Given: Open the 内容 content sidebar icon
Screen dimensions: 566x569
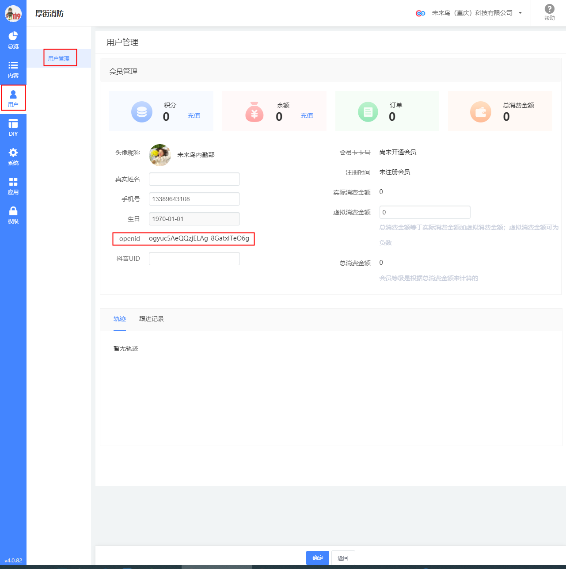Looking at the screenshot, I should point(13,69).
